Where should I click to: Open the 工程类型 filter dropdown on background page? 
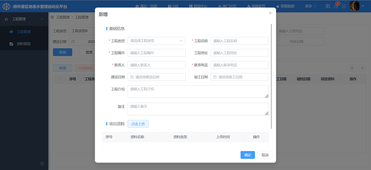click(82, 31)
